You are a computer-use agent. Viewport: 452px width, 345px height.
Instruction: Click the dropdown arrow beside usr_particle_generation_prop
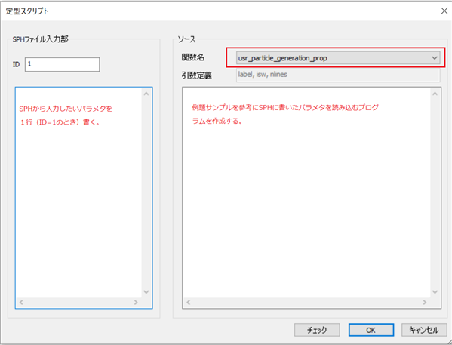435,58
